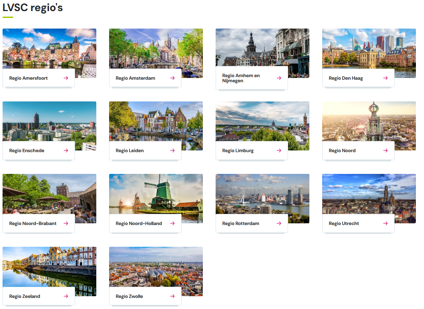Click the arrow icon on Regio Den Haag card
Viewport: 424px width, 309px height.
coord(386,78)
